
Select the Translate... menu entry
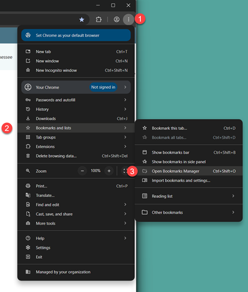[76, 195]
